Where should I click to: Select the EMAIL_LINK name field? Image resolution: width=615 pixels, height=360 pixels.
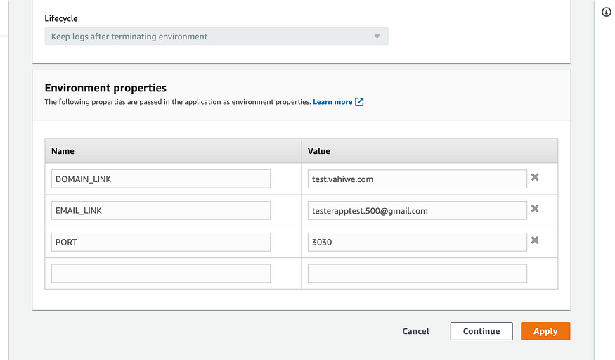pos(161,211)
